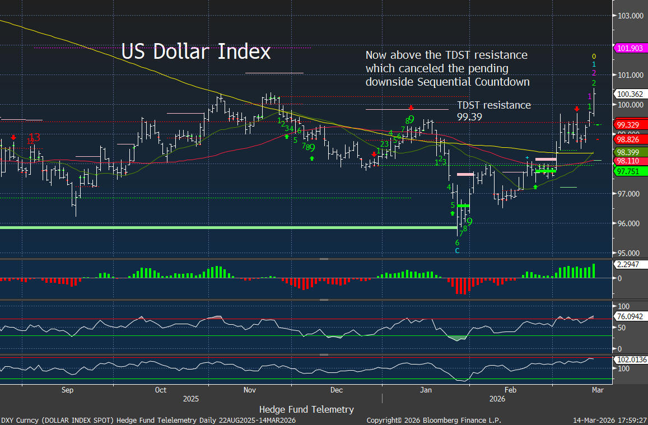Click divider handle above the bottom indicator panel

[324, 354]
